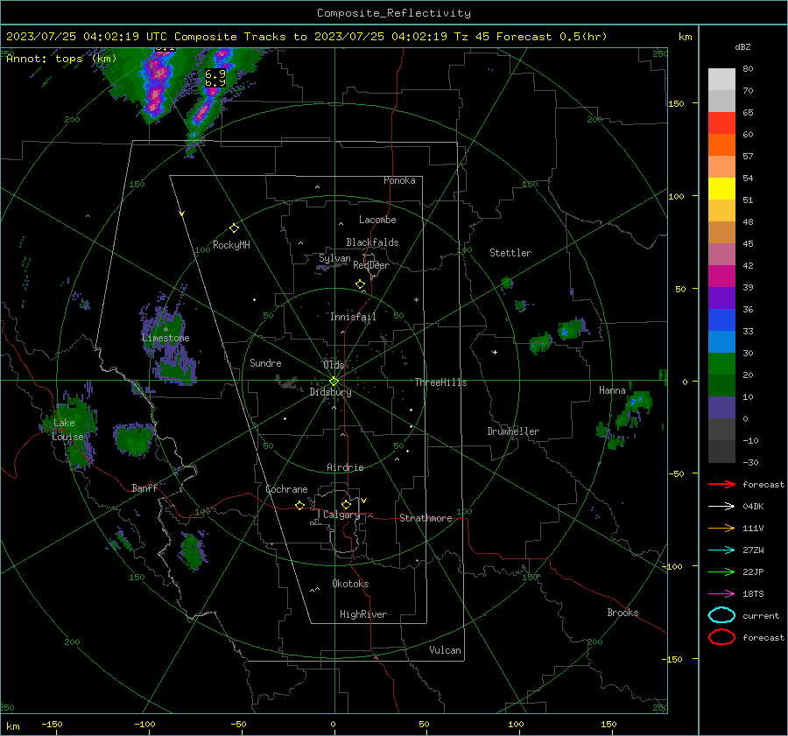Click the UTC Composite Tracks timestamp header
The height and width of the screenshot is (736, 788).
[306, 37]
